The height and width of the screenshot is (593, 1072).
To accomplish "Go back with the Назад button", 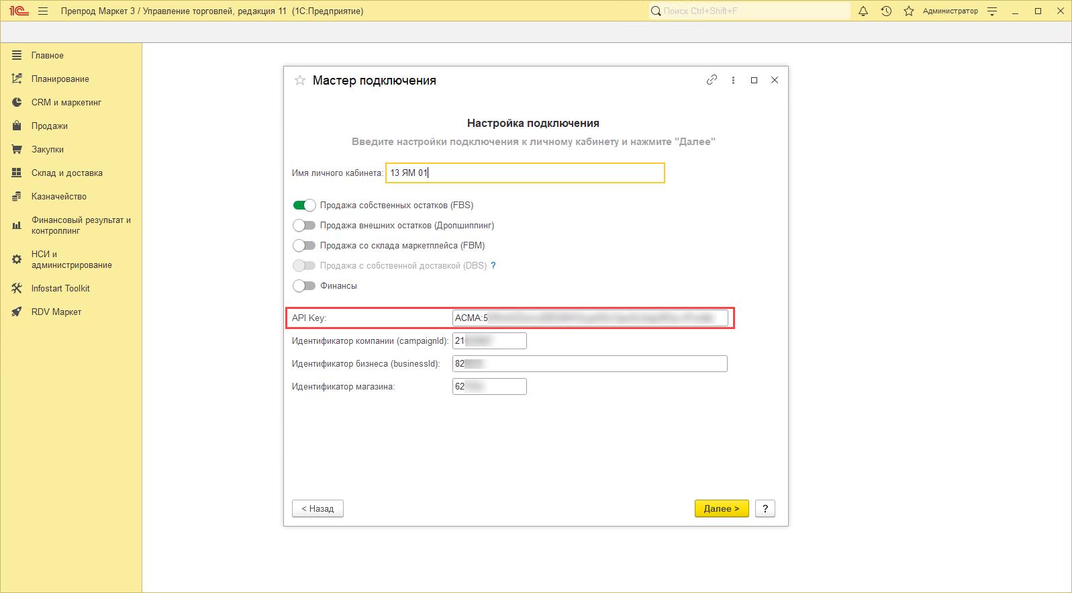I will [318, 508].
